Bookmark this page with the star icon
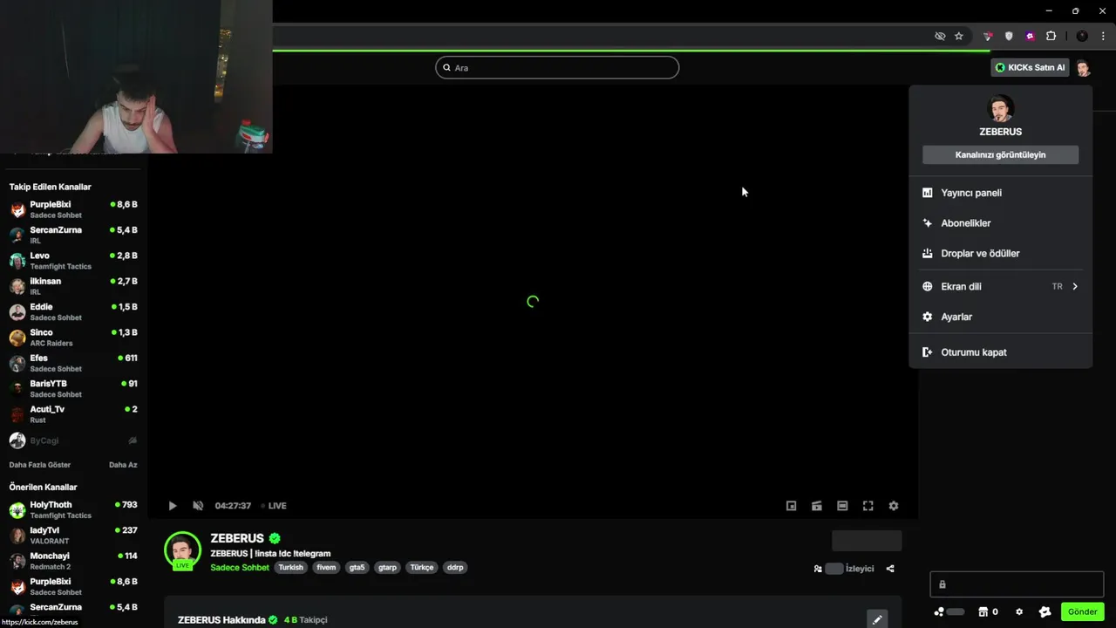 click(x=959, y=36)
